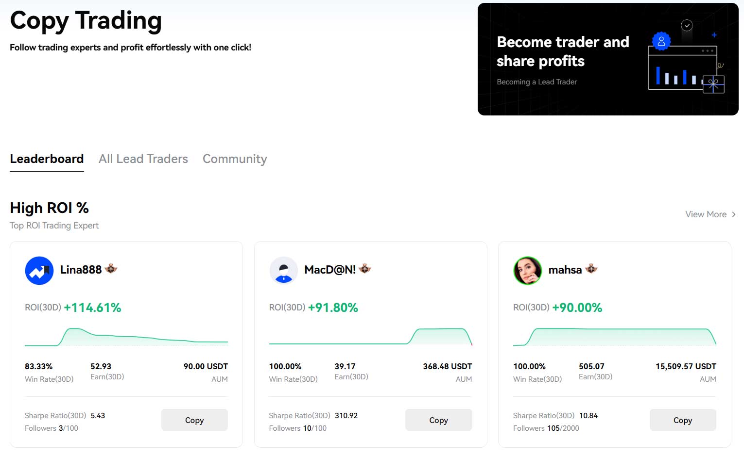Screen dimensions: 744x455
Task: Click the crown badge next to mahsa
Action: 591,268
